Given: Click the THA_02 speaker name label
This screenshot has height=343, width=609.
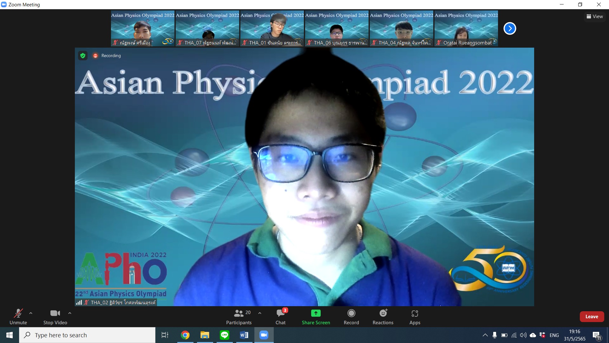Looking at the screenshot, I should pyautogui.click(x=123, y=302).
